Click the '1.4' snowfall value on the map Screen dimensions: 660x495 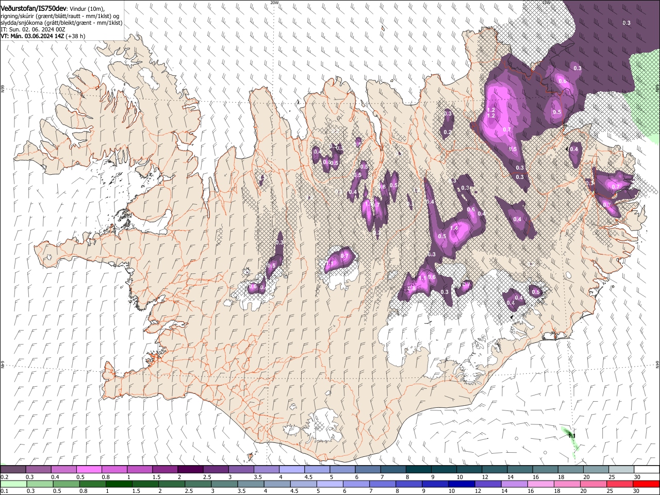pos(454,228)
